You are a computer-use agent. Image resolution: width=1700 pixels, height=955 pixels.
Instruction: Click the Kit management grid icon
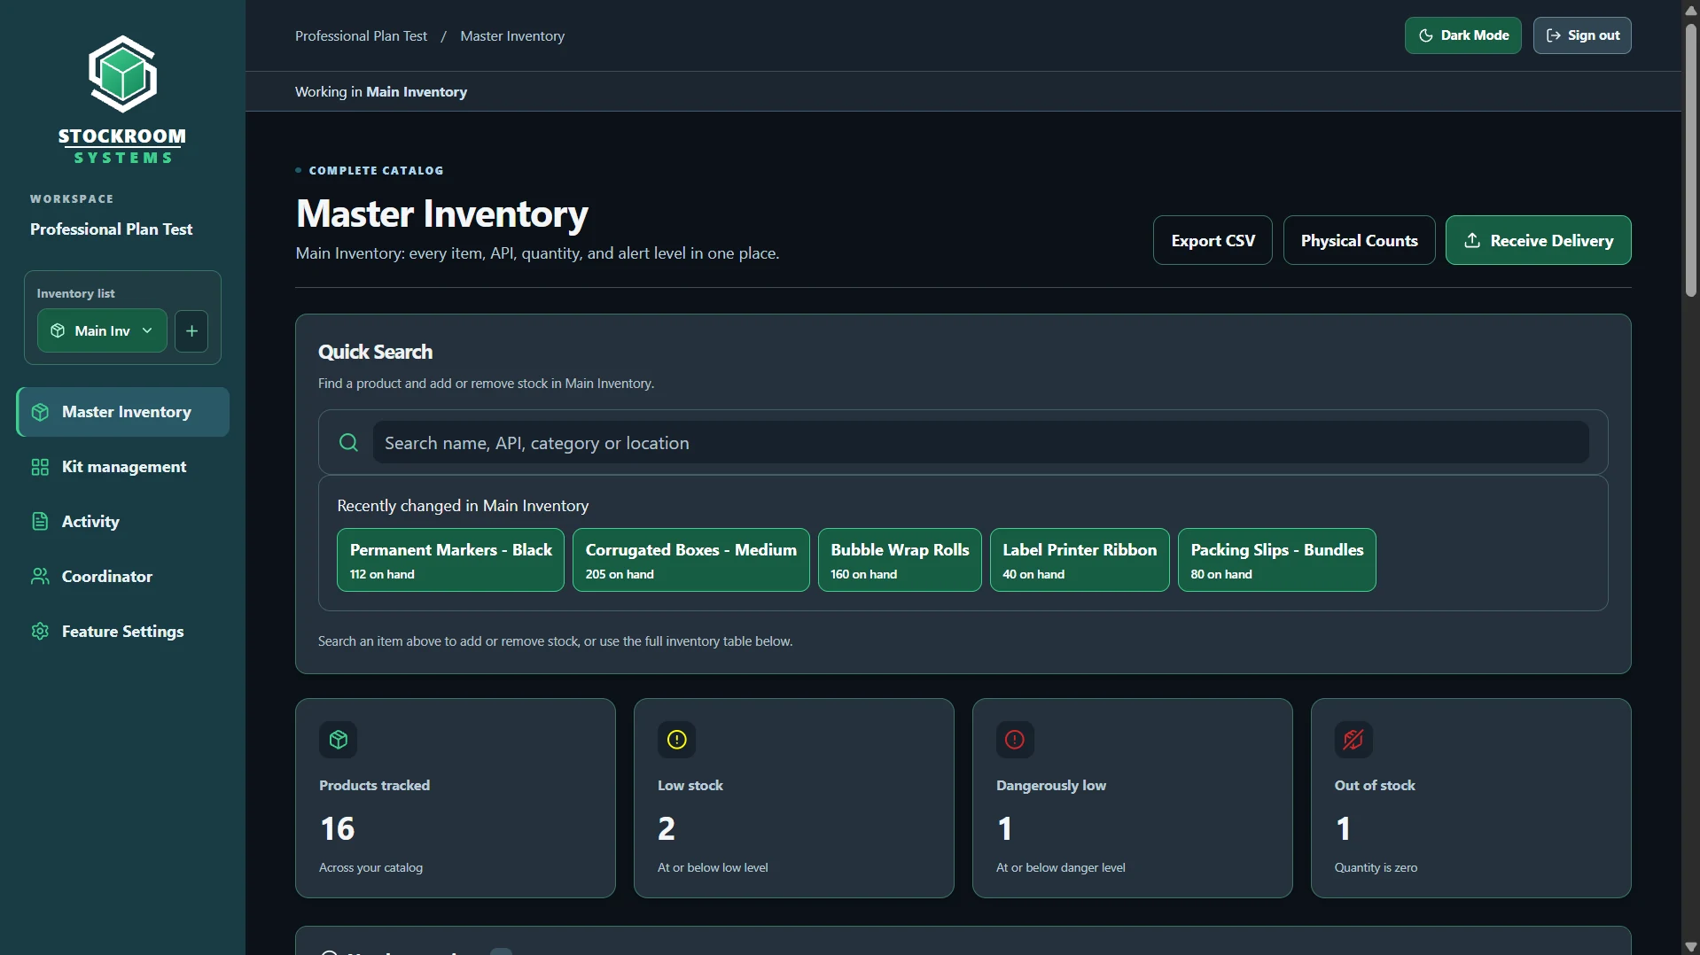click(40, 467)
